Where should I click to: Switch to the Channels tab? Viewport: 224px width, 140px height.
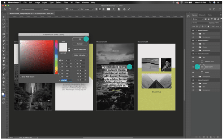[x=202, y=15]
